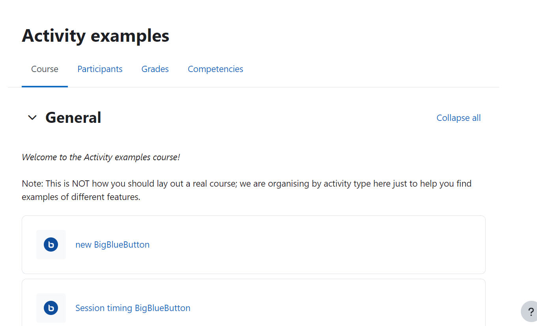
Task: Click the Activity examples page title
Action: pyautogui.click(x=95, y=35)
